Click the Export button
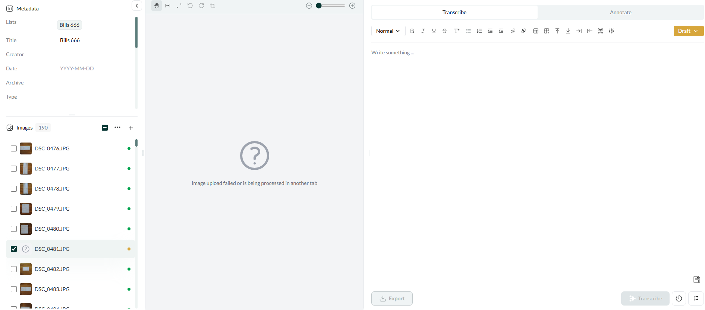705x310 pixels. pyautogui.click(x=392, y=298)
